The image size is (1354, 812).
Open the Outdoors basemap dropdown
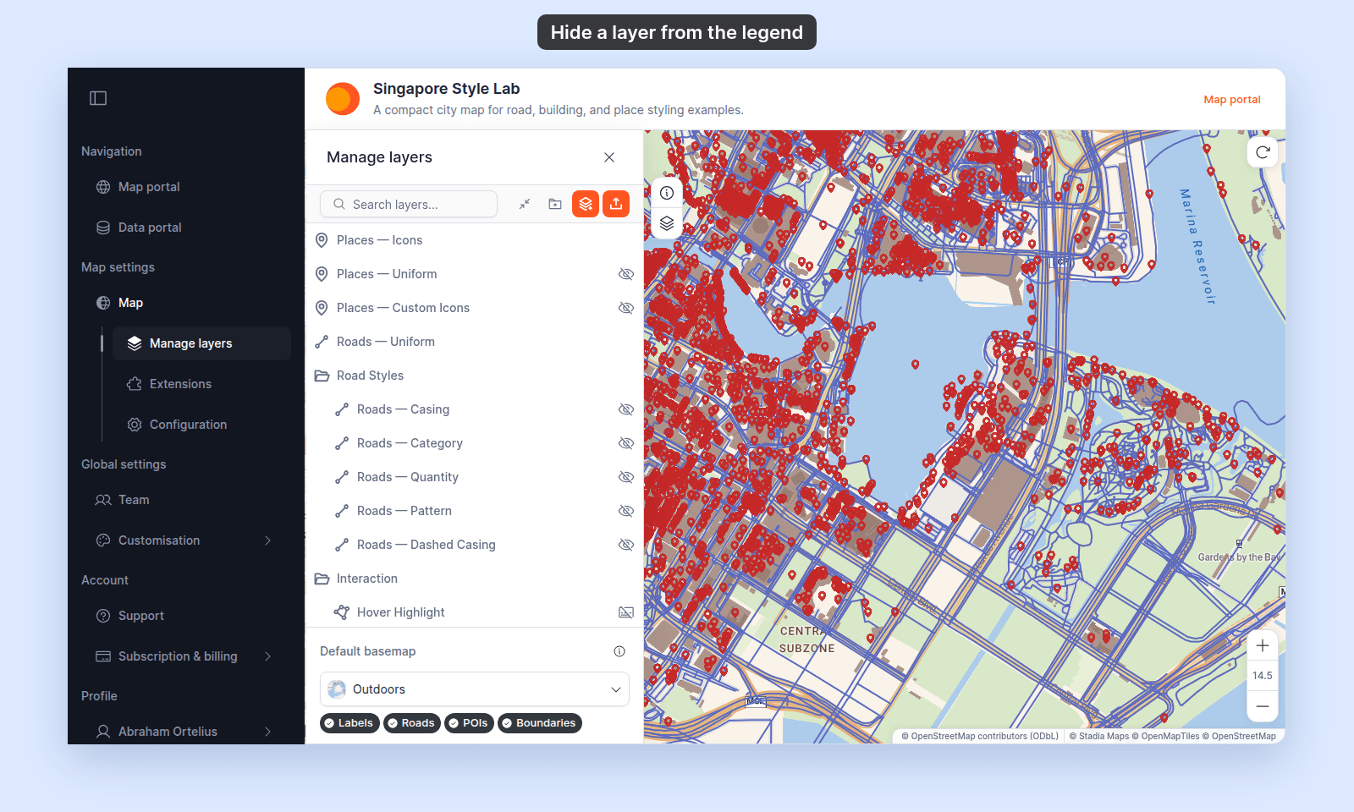pos(475,689)
